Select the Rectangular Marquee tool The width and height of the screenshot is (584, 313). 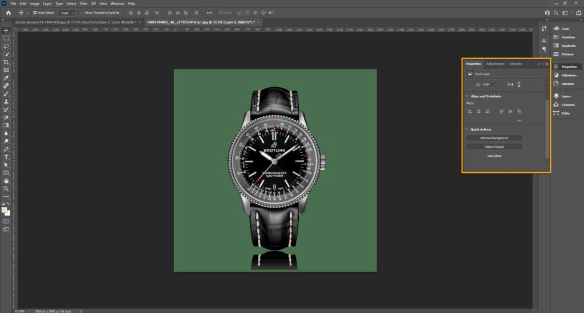(6, 38)
